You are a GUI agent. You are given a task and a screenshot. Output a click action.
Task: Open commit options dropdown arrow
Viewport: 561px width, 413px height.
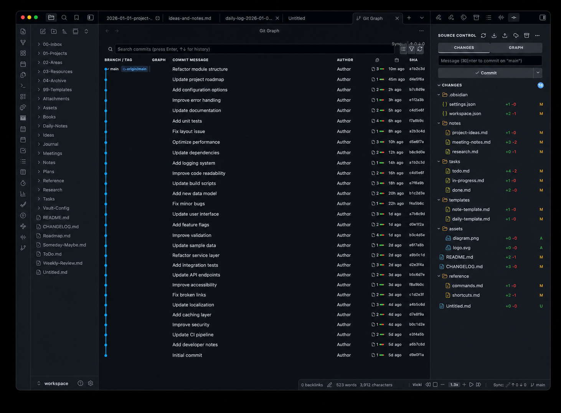(538, 73)
